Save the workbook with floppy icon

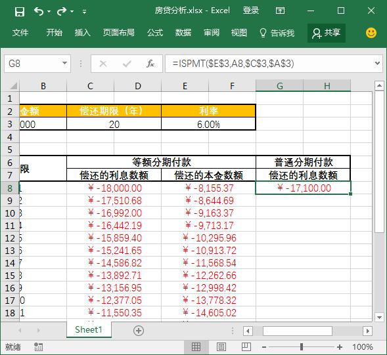(20, 11)
